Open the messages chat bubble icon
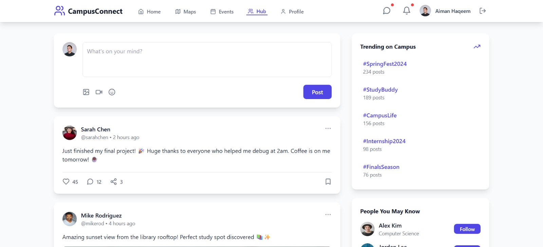The width and height of the screenshot is (543, 247). point(387,11)
